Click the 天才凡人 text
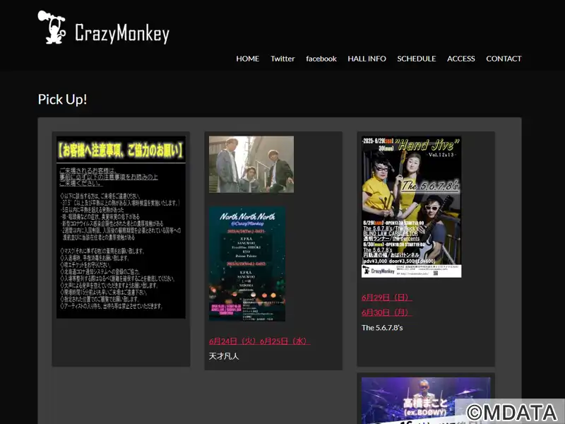Viewport: 565px width, 424px height. coord(224,356)
